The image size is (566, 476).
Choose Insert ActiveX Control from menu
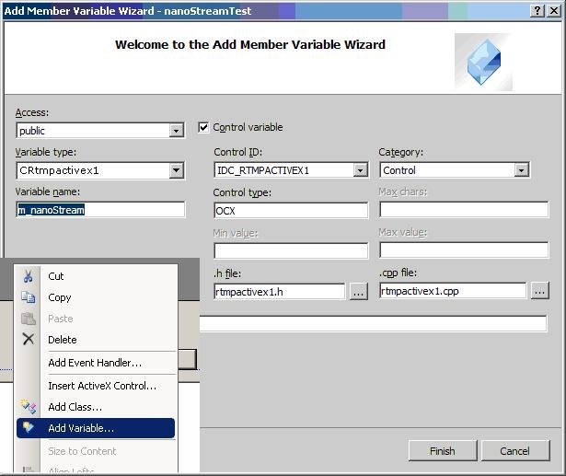[102, 386]
